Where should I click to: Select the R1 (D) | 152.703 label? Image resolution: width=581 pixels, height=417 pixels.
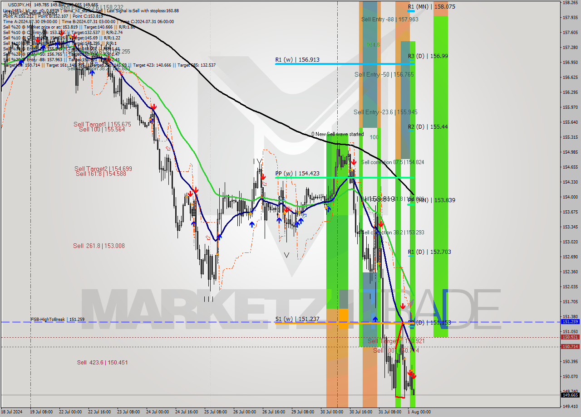coord(429,252)
